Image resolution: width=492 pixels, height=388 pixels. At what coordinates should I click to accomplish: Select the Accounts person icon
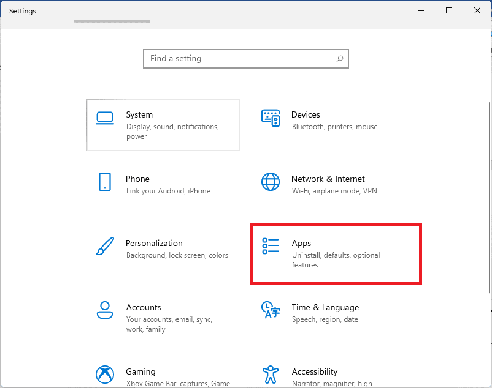[x=105, y=310]
